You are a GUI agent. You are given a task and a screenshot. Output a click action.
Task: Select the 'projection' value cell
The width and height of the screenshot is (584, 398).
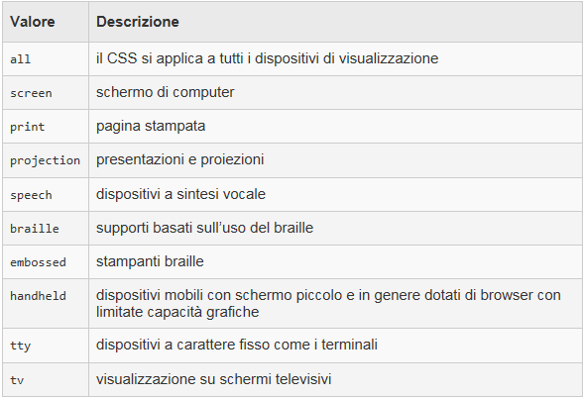coord(46,160)
